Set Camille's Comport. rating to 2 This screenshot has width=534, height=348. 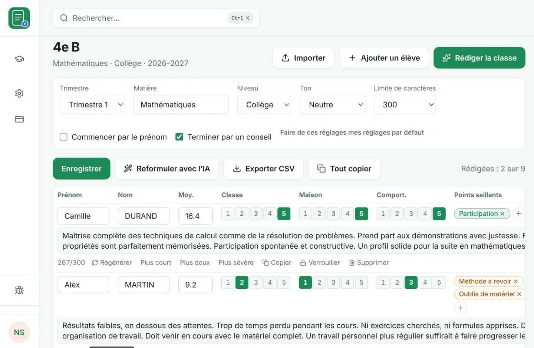point(397,214)
